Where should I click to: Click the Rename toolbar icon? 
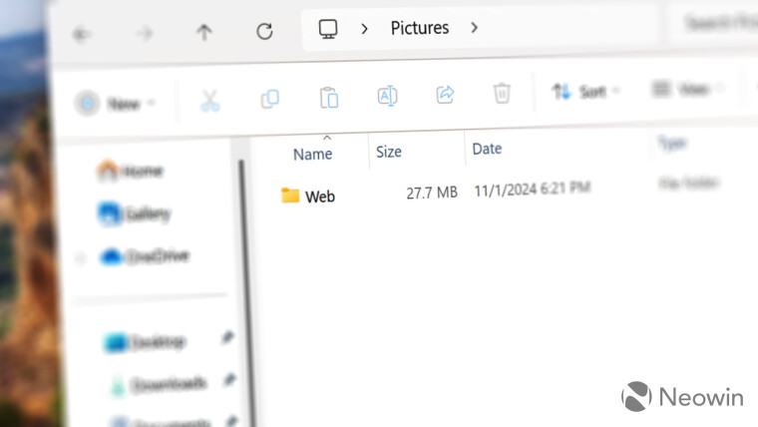click(x=387, y=96)
